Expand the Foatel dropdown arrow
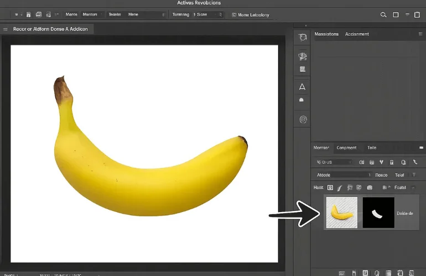 point(413,188)
